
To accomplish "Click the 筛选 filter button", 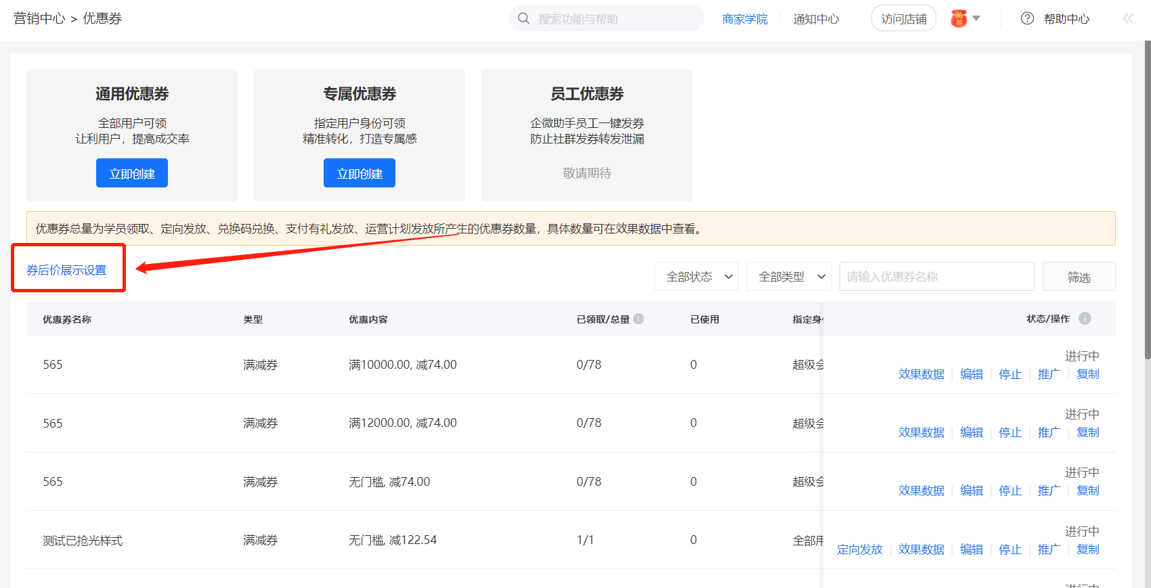I will [x=1079, y=277].
